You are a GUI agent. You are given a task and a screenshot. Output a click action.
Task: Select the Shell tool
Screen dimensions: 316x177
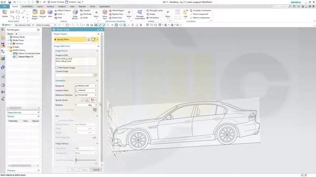[x=58, y=18]
